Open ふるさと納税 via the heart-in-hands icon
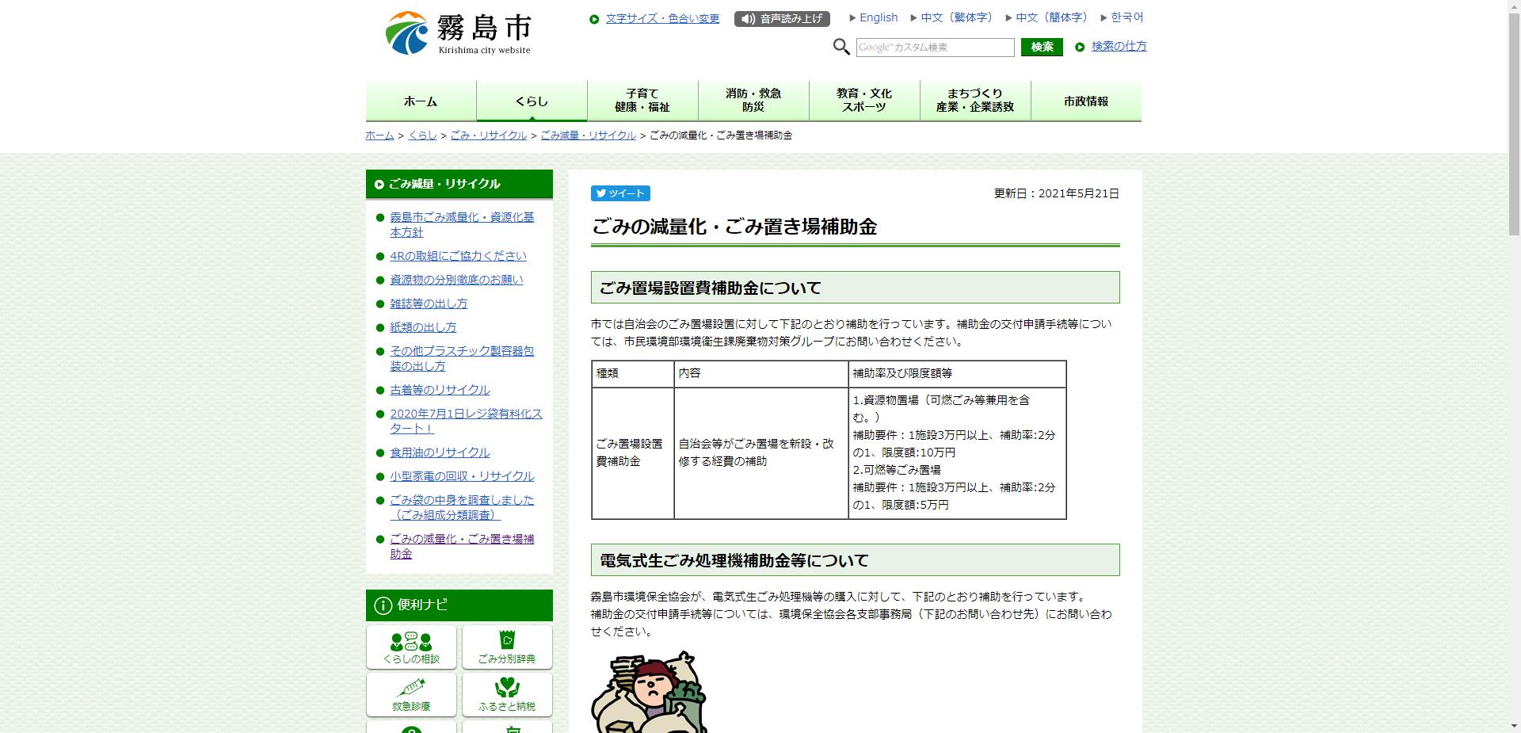Image resolution: width=1521 pixels, height=733 pixels. 507,688
